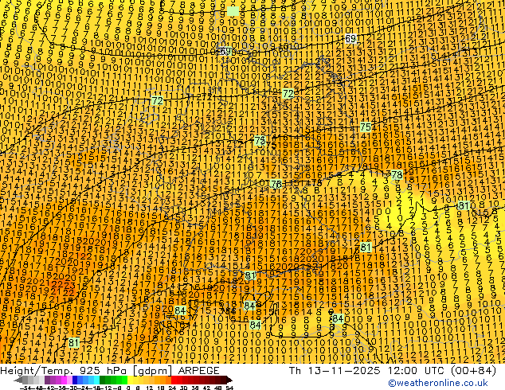The image size is (505, 390).
Task: Select the magenta legend swatch
Action: coord(64,380)
